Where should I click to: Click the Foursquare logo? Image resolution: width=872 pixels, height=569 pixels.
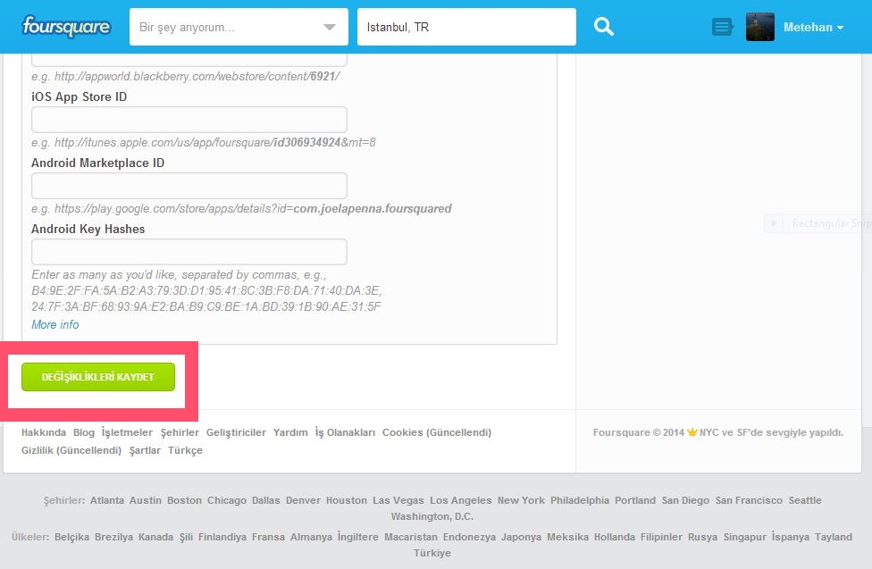(66, 27)
